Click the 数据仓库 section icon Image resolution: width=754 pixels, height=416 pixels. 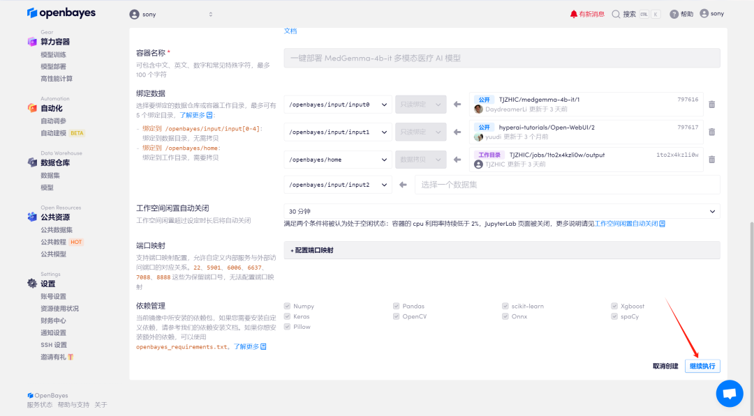[32, 162]
